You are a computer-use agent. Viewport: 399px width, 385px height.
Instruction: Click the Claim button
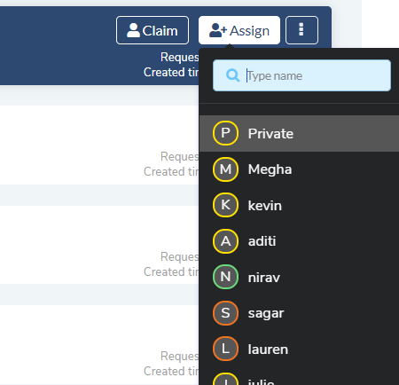[153, 30]
